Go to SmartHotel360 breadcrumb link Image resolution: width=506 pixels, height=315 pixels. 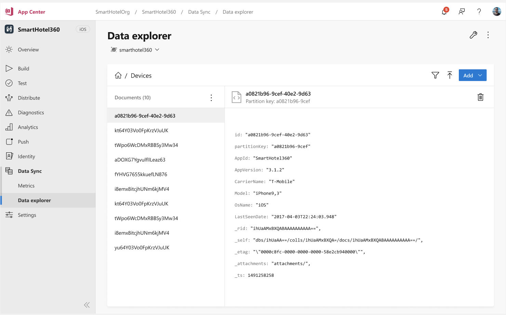click(x=159, y=12)
